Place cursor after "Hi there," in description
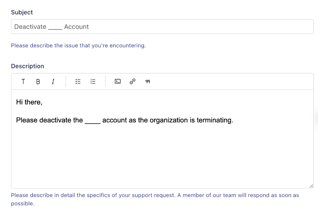 43,102
